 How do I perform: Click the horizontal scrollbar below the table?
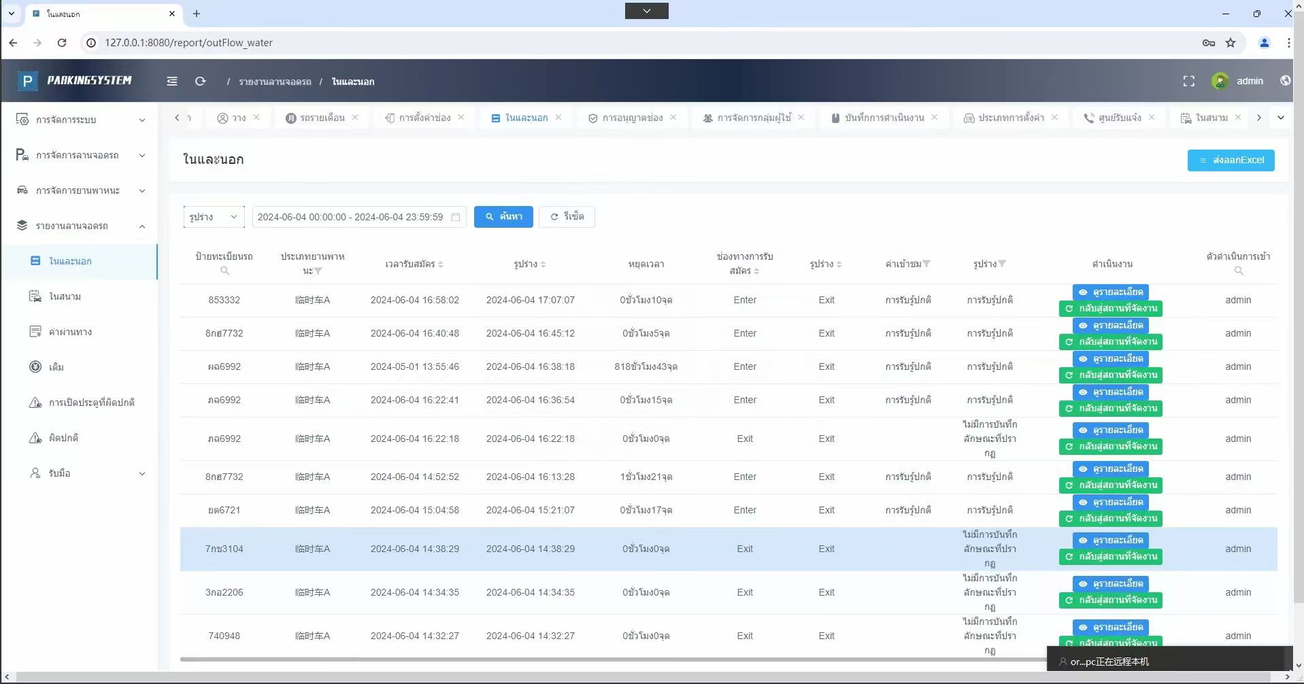[612, 659]
